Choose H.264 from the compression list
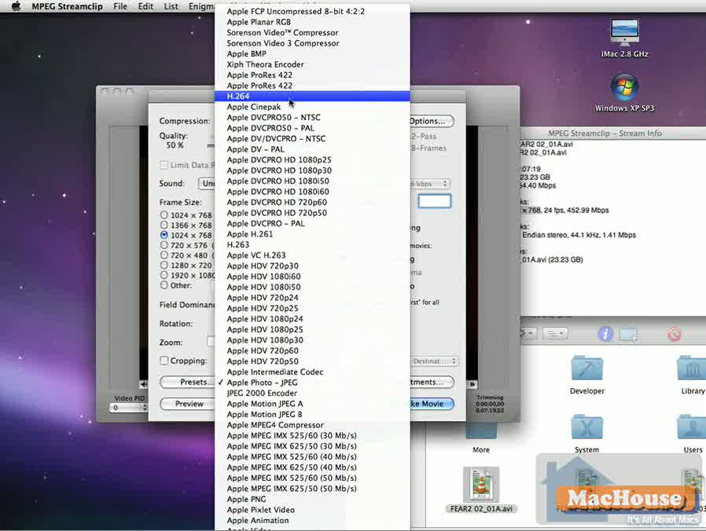This screenshot has width=706, height=531. 312,97
